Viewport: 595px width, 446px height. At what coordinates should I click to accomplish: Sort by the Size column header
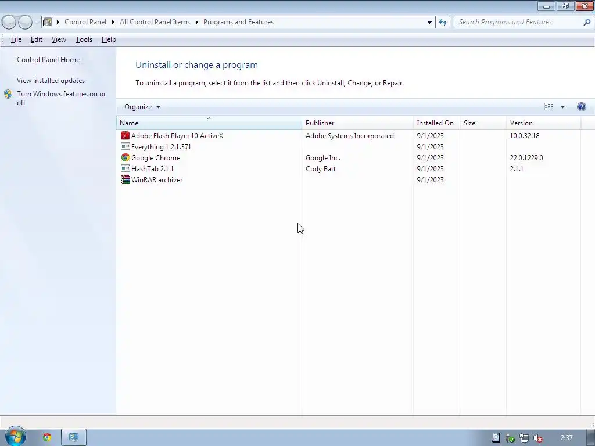(483, 123)
